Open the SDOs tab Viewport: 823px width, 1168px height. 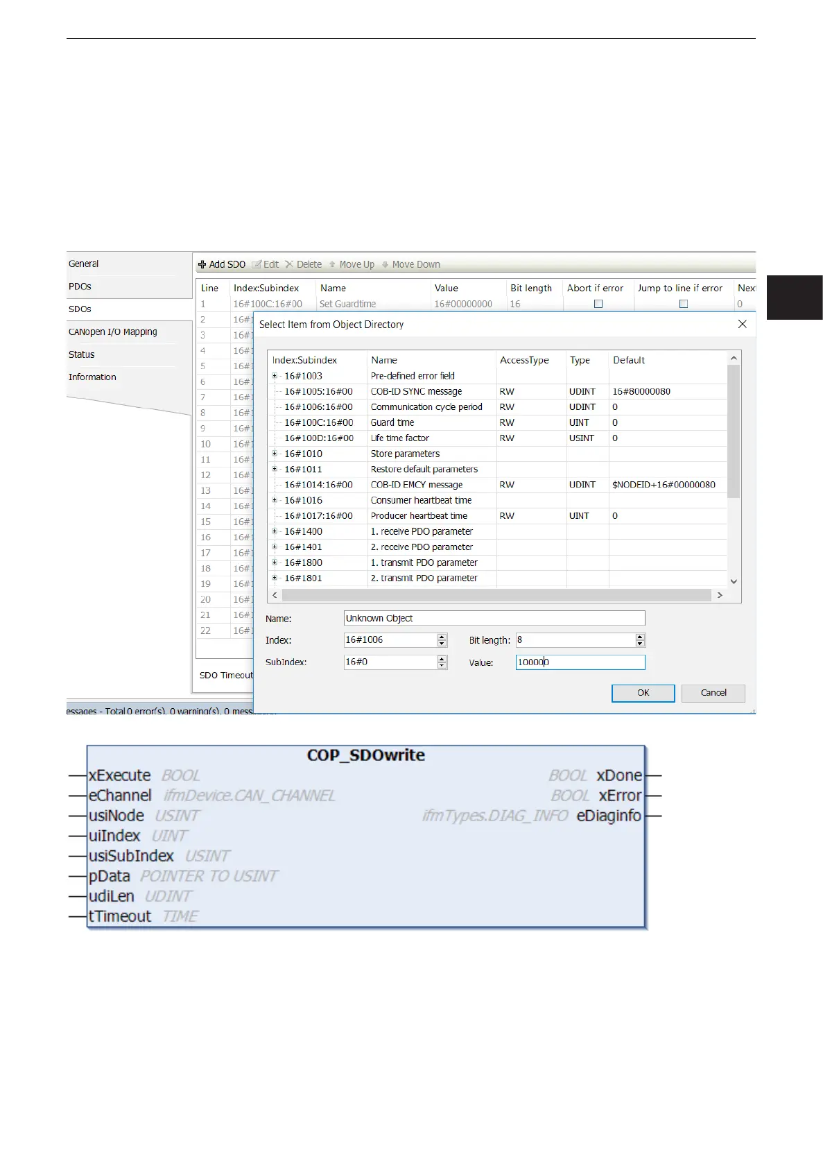80,309
